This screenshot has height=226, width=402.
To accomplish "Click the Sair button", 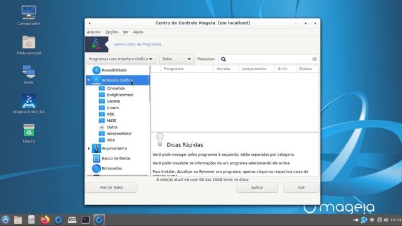I will (301, 188).
